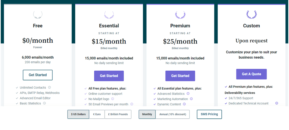The width and height of the screenshot is (289, 130).
Task: Open info tooltip for No Mailjet logo
Action: tap(113, 99)
